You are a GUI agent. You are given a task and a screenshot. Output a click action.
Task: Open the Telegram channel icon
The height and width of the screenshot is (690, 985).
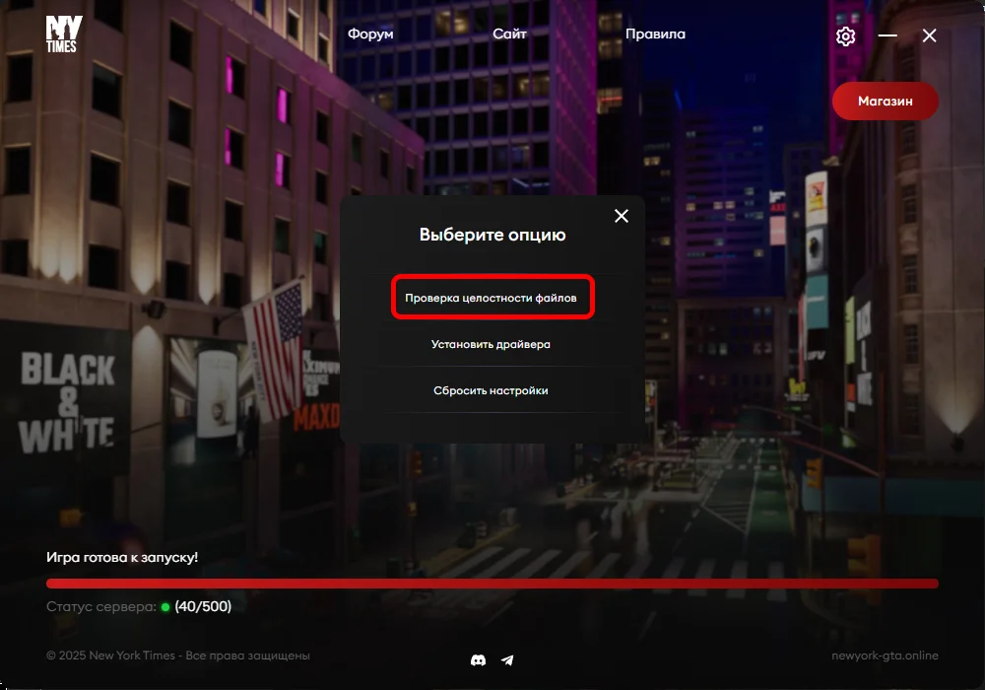coord(507,659)
